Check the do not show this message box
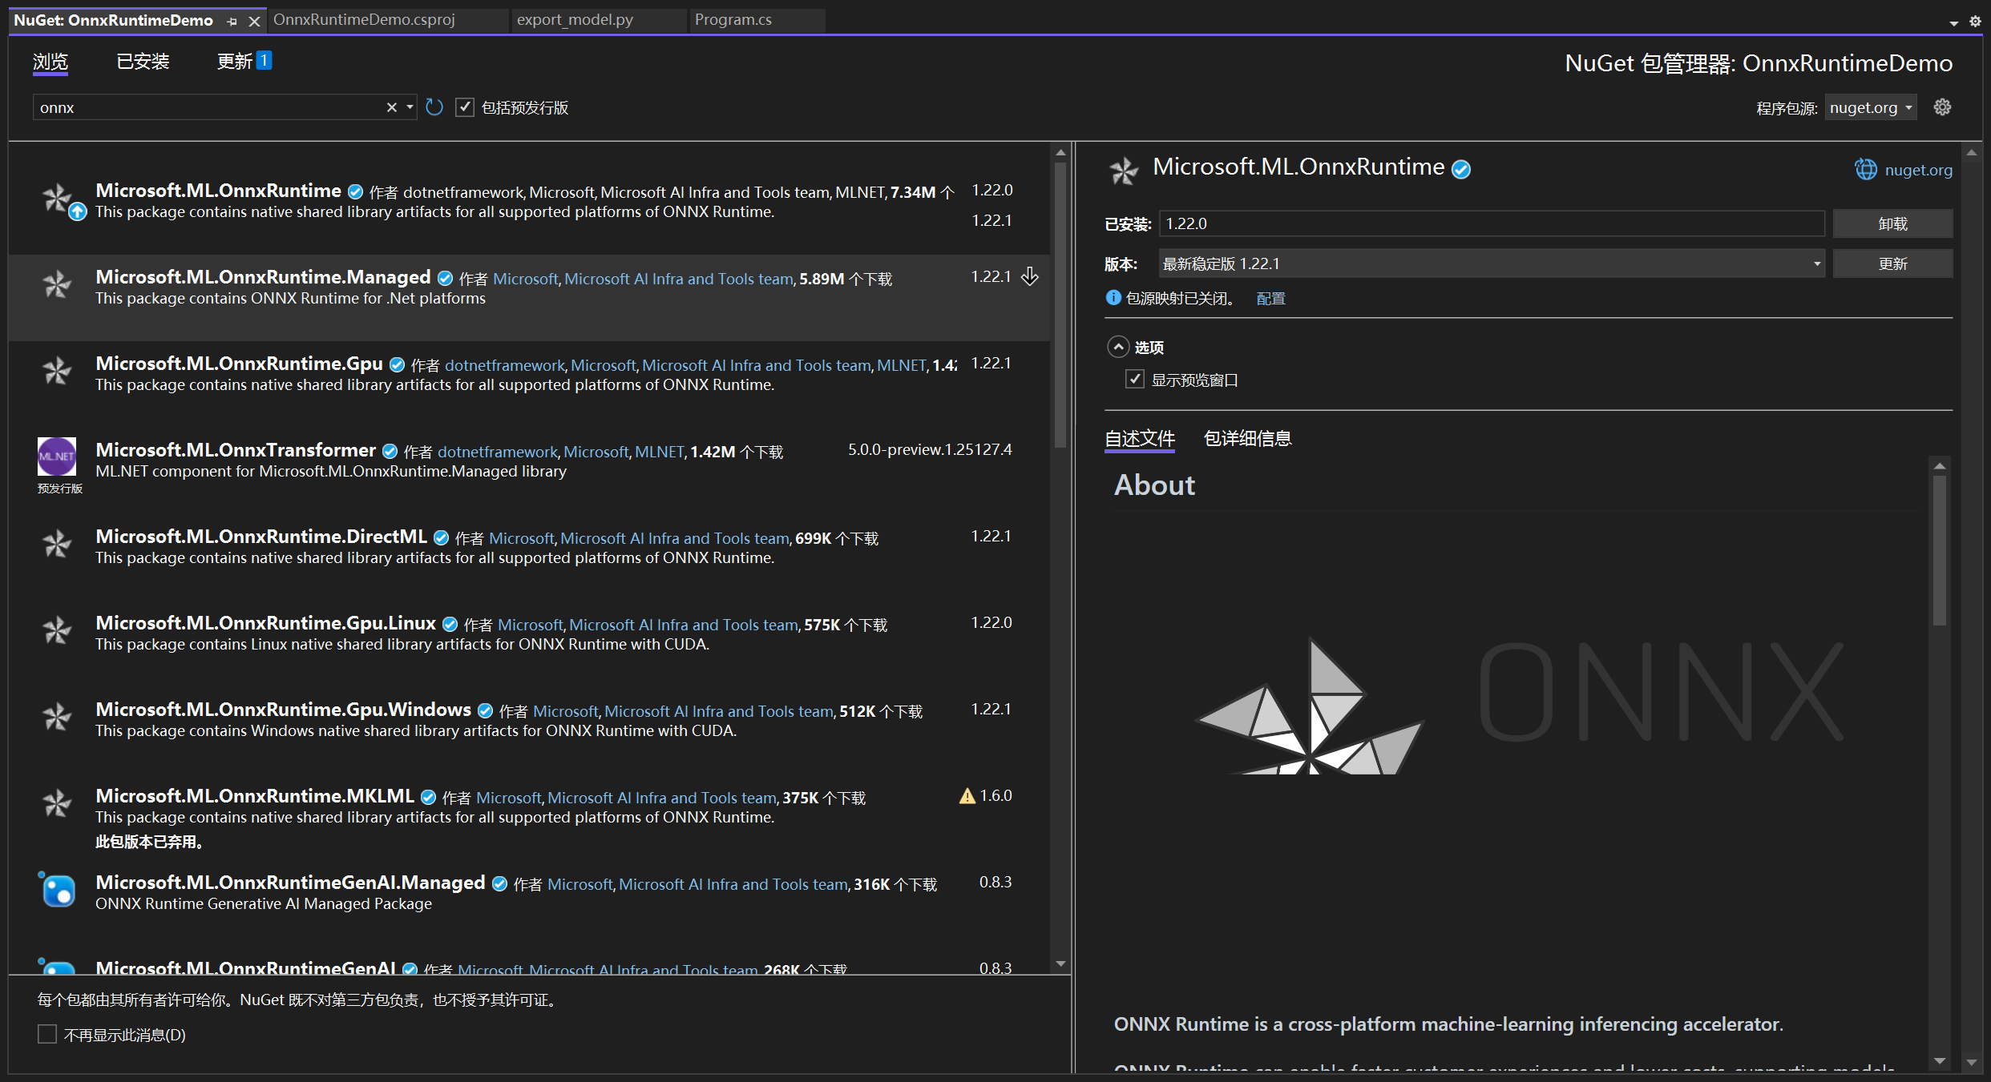Viewport: 1991px width, 1082px height. coord(47,1035)
